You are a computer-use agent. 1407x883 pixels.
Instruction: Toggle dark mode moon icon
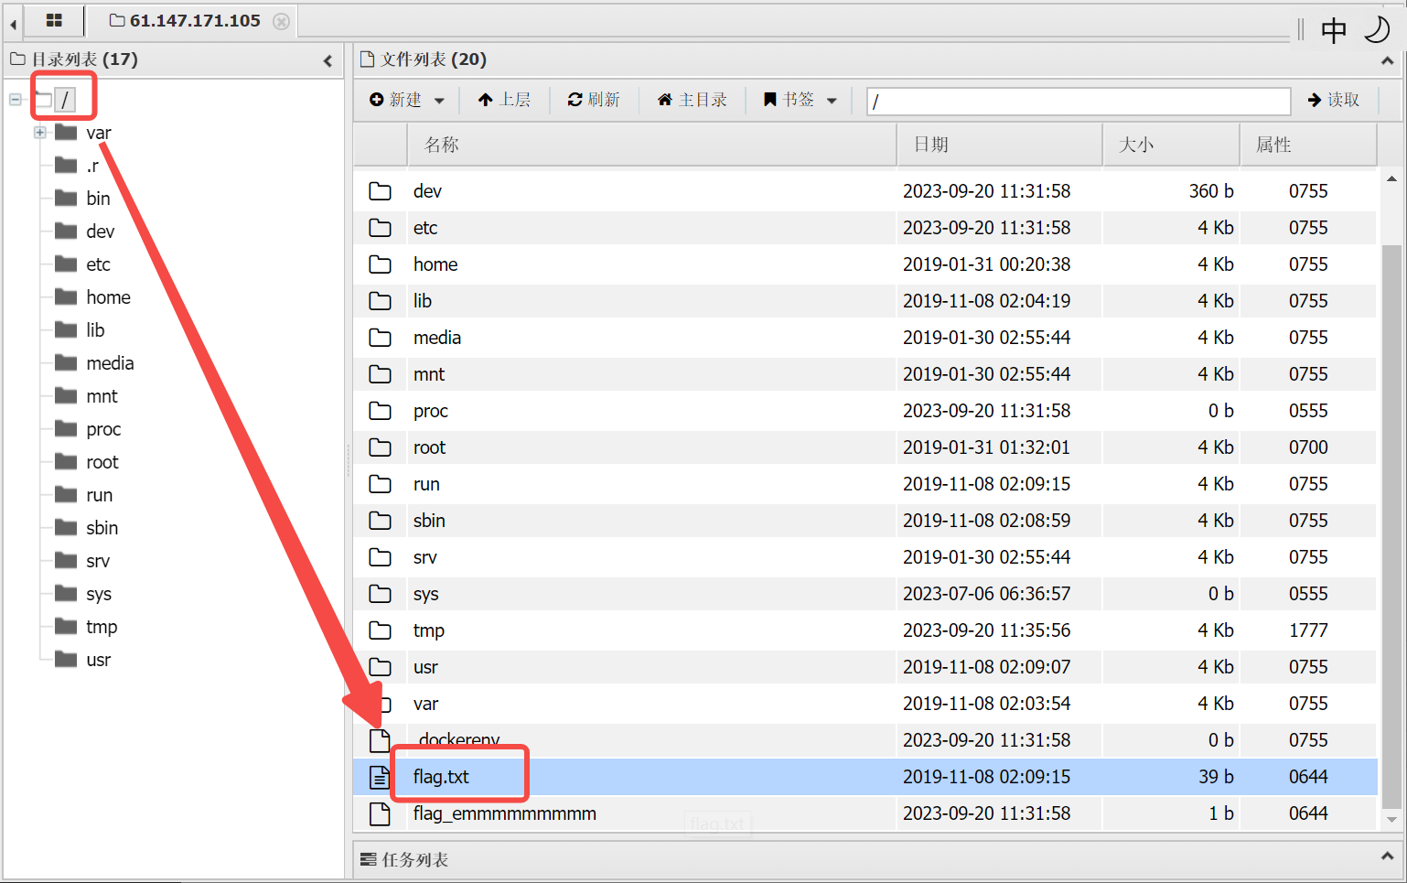coord(1377,29)
